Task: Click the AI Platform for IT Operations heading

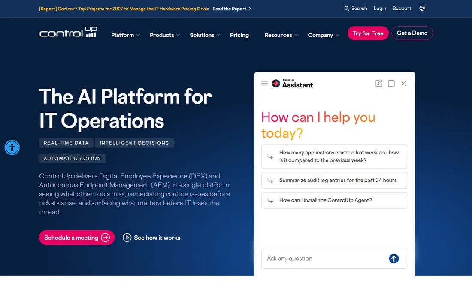Action: tap(126, 108)
